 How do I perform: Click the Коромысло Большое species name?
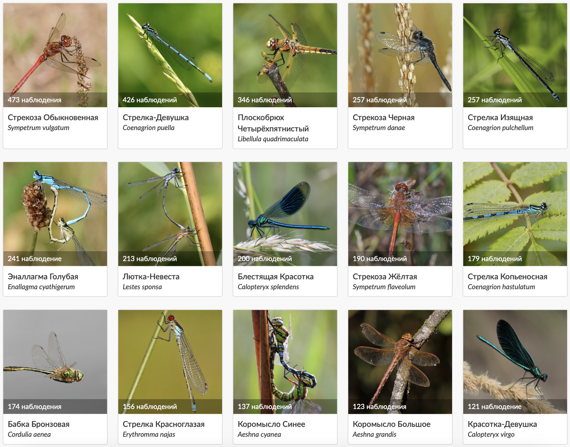coord(391,424)
